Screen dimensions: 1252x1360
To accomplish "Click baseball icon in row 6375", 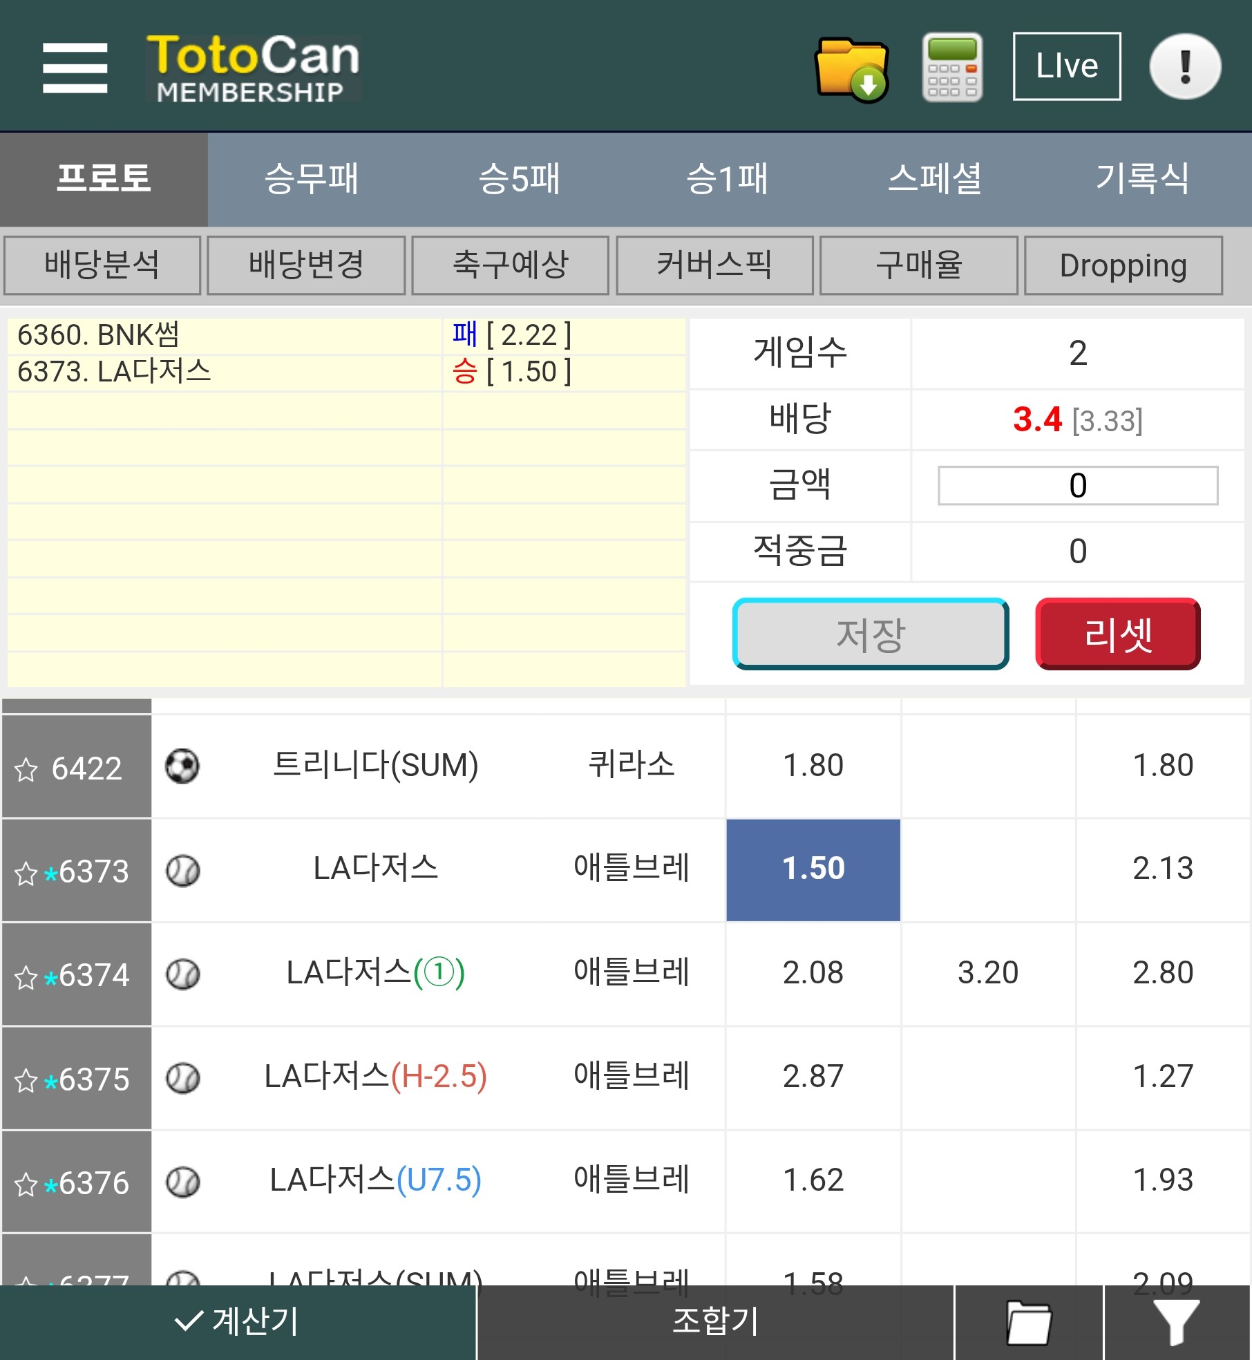I will coord(182,1078).
